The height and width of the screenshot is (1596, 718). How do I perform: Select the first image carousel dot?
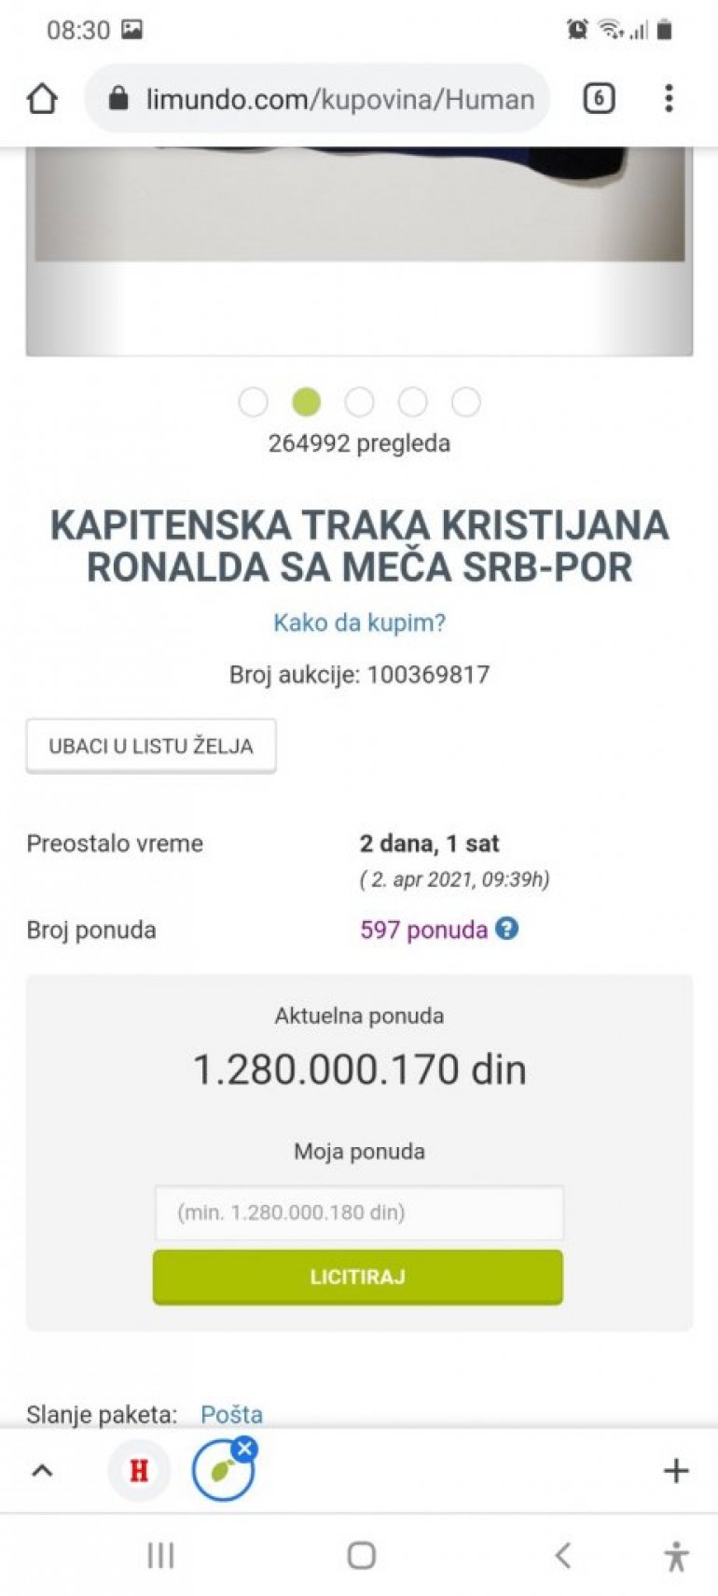pos(253,402)
